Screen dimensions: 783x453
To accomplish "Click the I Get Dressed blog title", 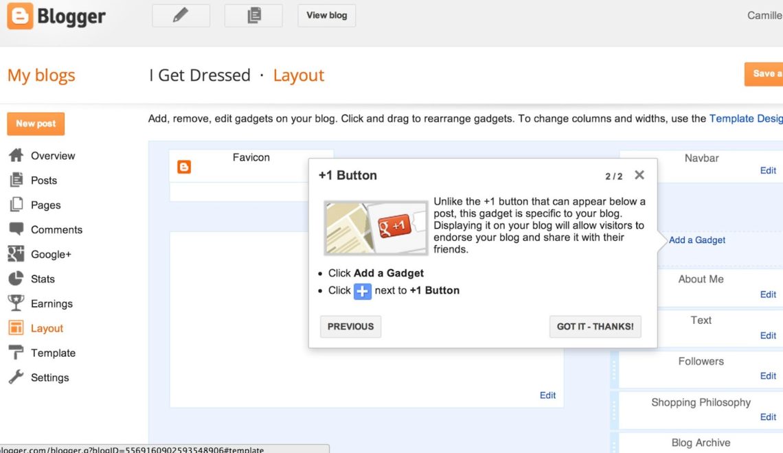I will pyautogui.click(x=200, y=75).
